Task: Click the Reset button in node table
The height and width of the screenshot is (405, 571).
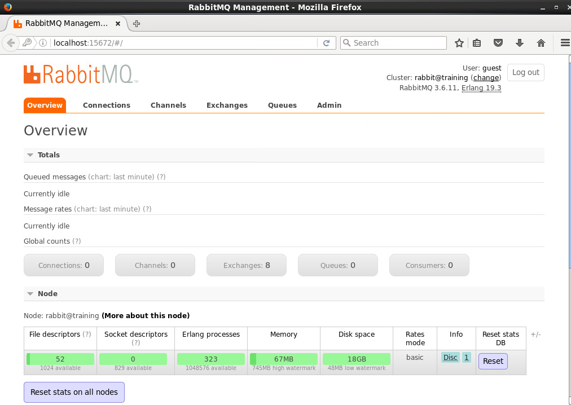Action: pos(493,362)
